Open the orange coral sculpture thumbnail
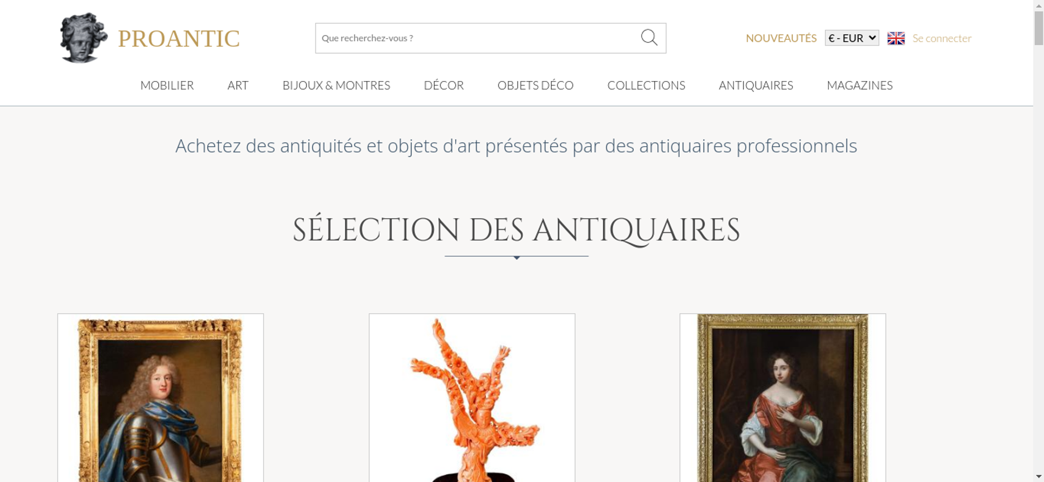Screen dimensions: 1044x482 (472, 398)
